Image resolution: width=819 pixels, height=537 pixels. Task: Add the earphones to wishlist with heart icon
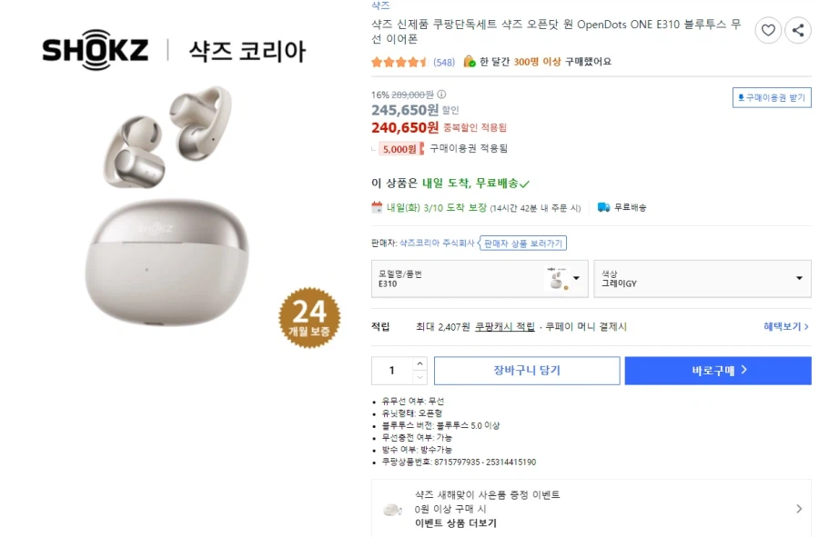[768, 30]
